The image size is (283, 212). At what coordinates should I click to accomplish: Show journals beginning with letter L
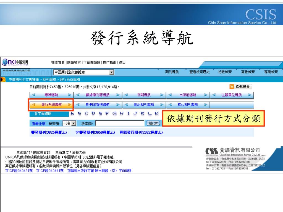pyautogui.click(x=150, y=113)
